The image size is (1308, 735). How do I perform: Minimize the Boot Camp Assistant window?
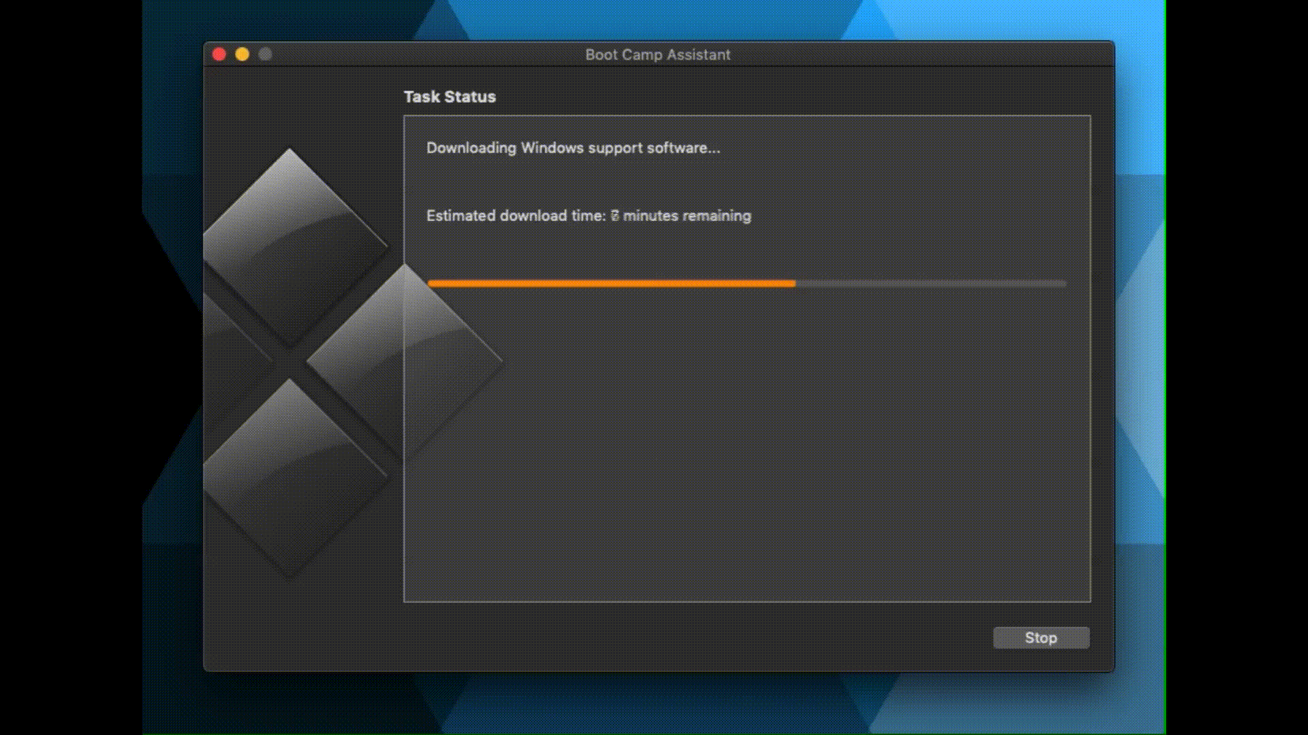pos(243,54)
